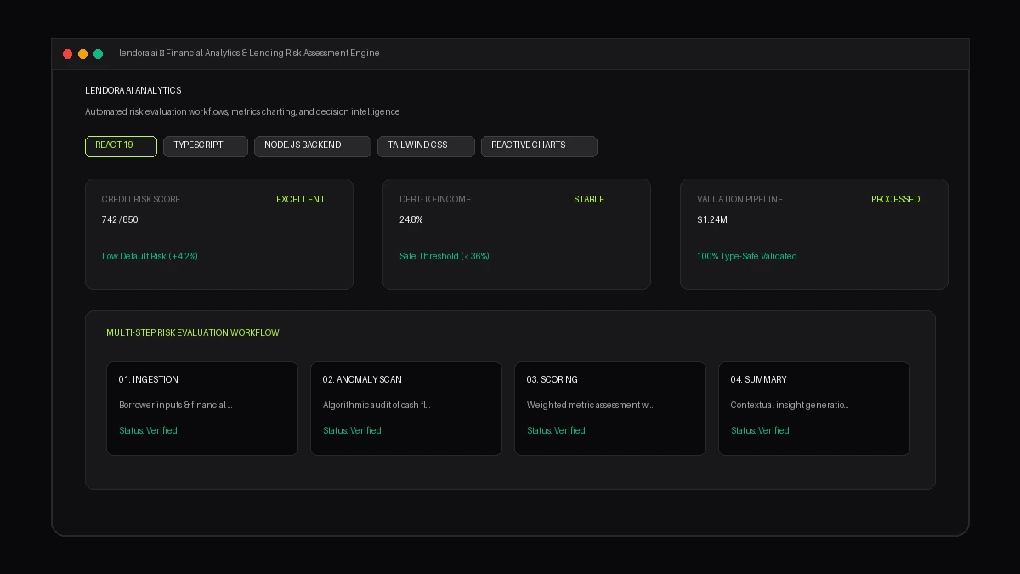Click the LENDORA AI ANALYTICS heading
Viewport: 1020px width, 574px height.
(133, 90)
